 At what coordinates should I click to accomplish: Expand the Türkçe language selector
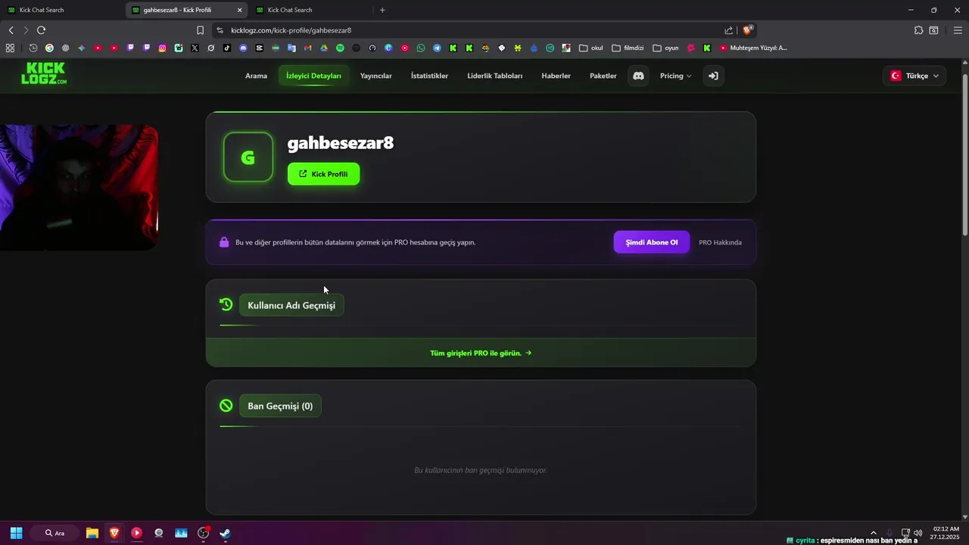coord(914,76)
